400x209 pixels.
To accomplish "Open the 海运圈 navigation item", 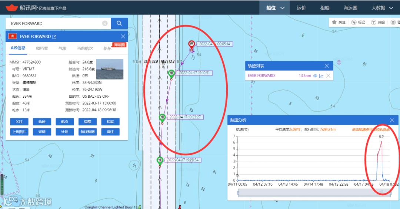I will pos(350,8).
